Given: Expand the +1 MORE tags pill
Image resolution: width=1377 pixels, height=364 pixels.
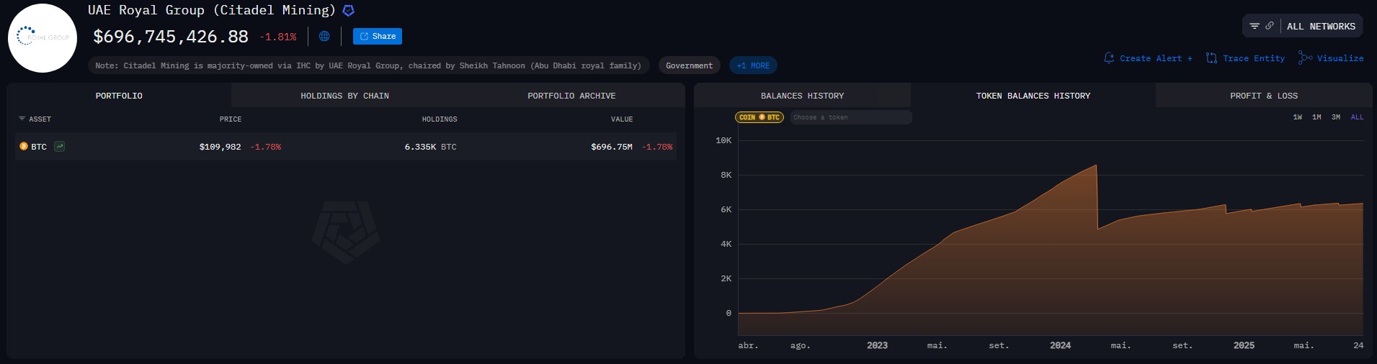Looking at the screenshot, I should pyautogui.click(x=753, y=65).
